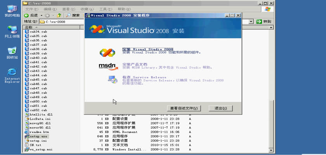Click the Visual Studio logo icon beside install option

pos(107,53)
